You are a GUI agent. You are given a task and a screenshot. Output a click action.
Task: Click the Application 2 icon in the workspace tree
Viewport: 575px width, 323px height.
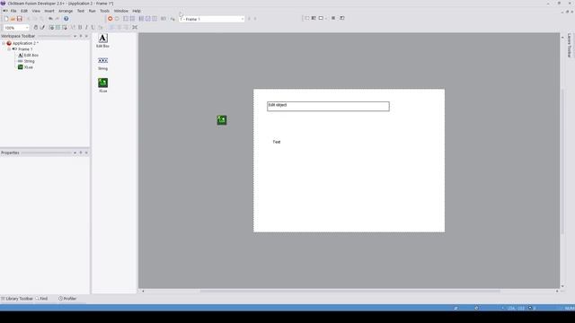pyautogui.click(x=9, y=43)
